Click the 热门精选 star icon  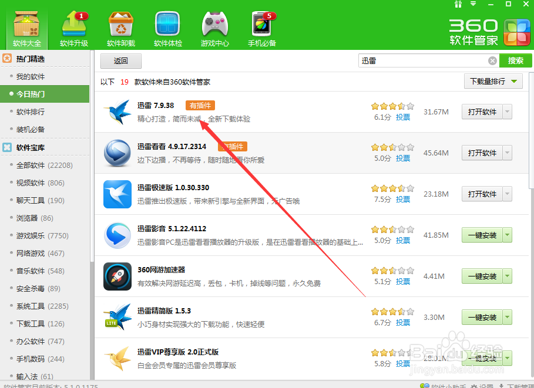tap(7, 59)
